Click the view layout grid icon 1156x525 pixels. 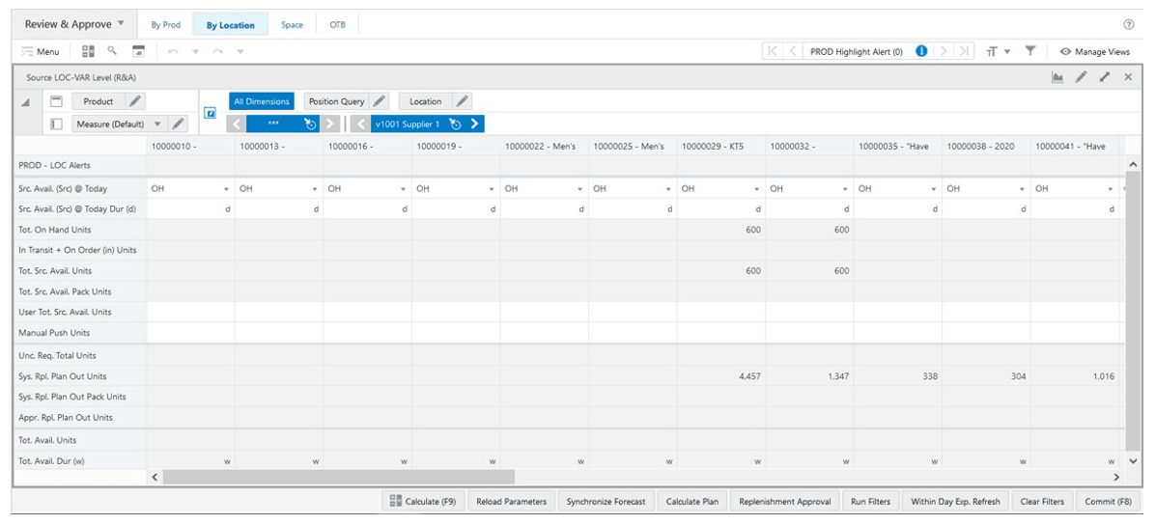coord(89,51)
